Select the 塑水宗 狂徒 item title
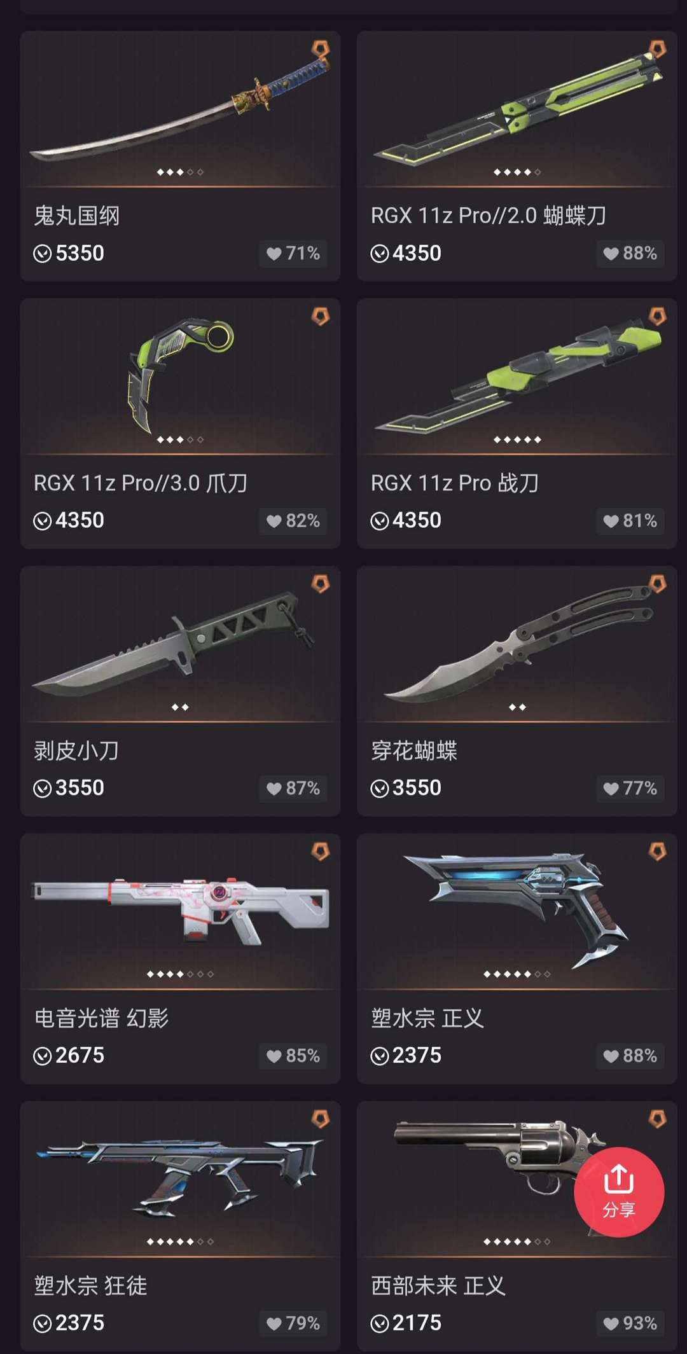The image size is (687, 1354). tap(90, 1286)
